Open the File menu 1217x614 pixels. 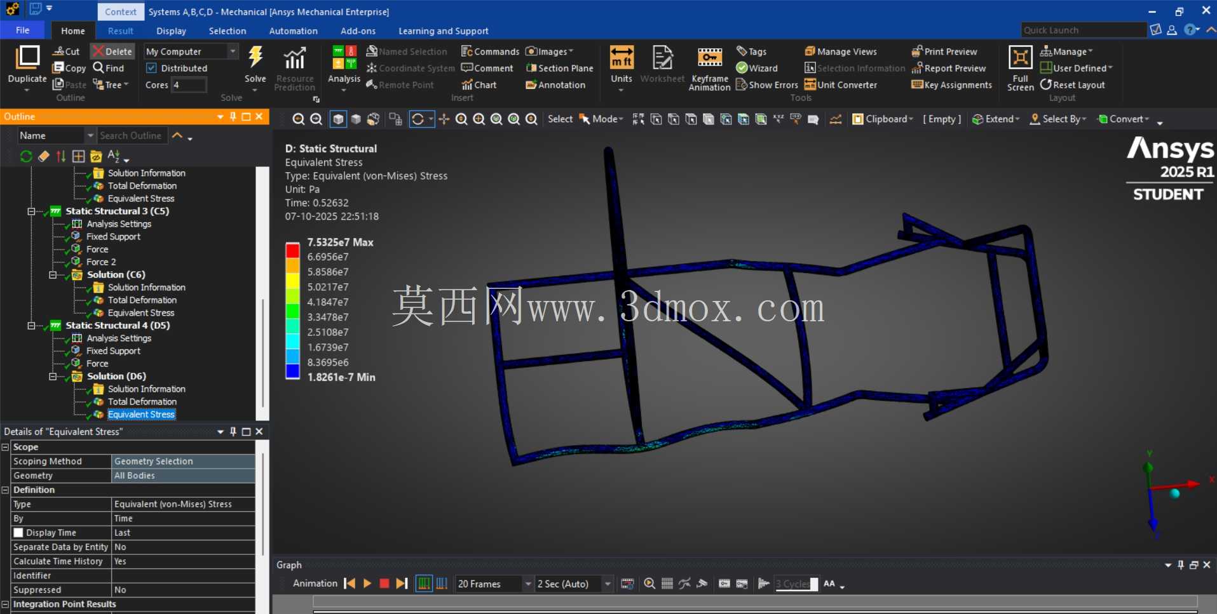[x=22, y=30]
